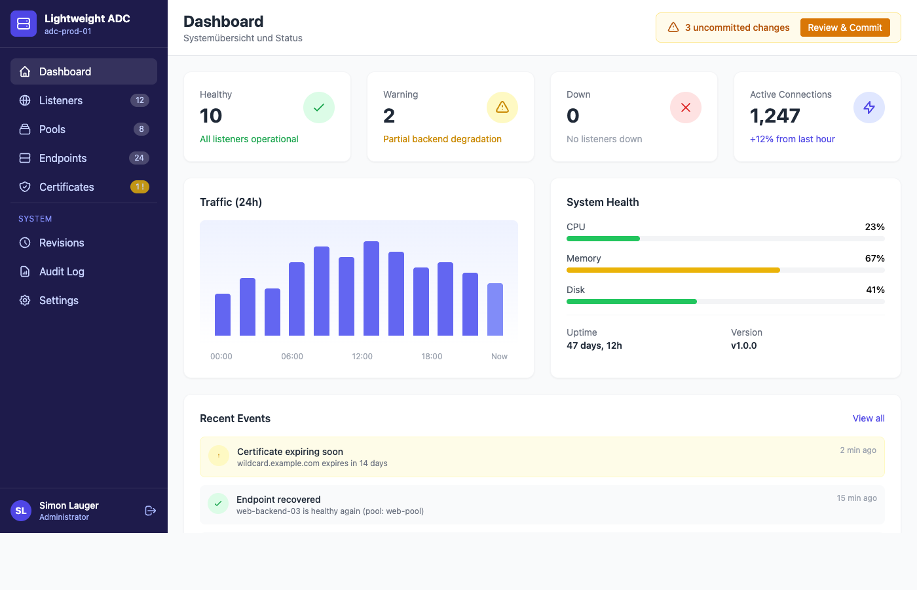
Task: Click the red X icon on the Down card
Action: click(686, 107)
